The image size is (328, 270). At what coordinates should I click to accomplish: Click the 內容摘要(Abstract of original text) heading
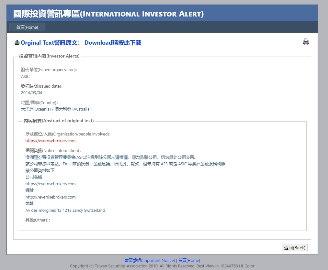coord(59,121)
